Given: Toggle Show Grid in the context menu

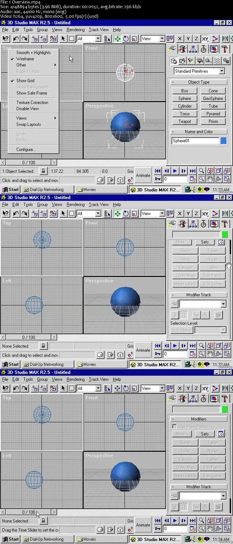Looking at the screenshot, I should click(25, 81).
